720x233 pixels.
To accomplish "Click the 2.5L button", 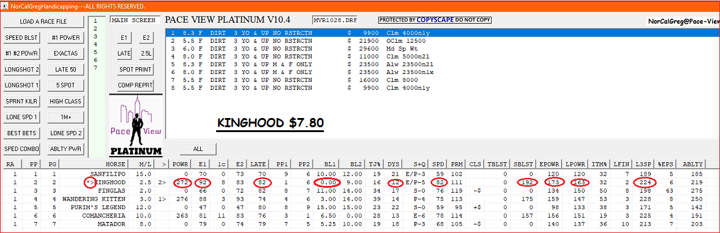I will coord(146,54).
